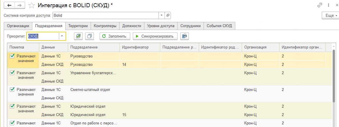Open the three-dots menu in header
This screenshot has height=127, width=339.
(328, 5)
